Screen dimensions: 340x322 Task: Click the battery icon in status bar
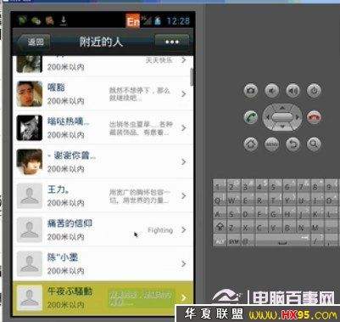pos(158,20)
